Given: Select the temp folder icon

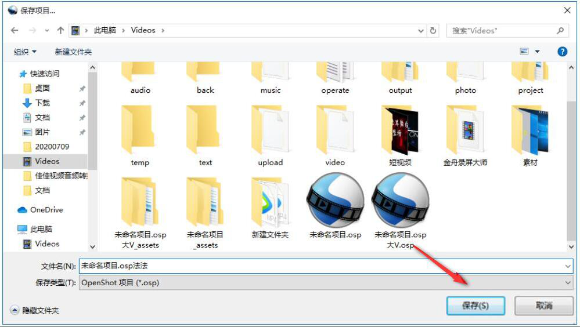Looking at the screenshot, I should click(x=138, y=129).
